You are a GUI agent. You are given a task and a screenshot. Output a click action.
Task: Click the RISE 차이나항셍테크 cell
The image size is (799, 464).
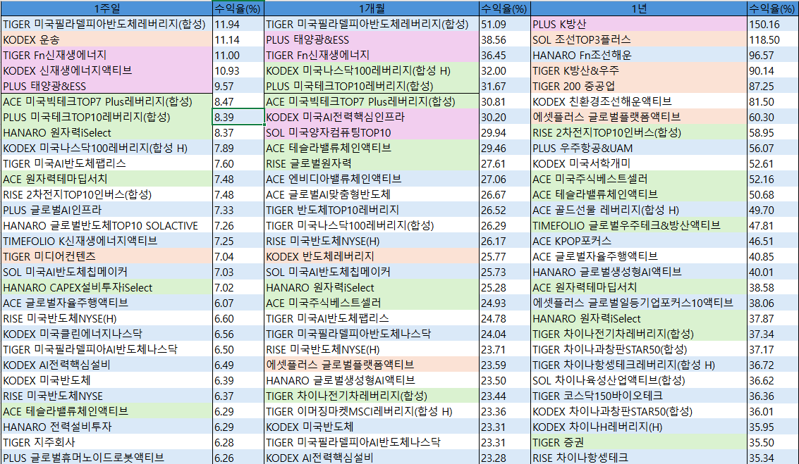(639, 458)
